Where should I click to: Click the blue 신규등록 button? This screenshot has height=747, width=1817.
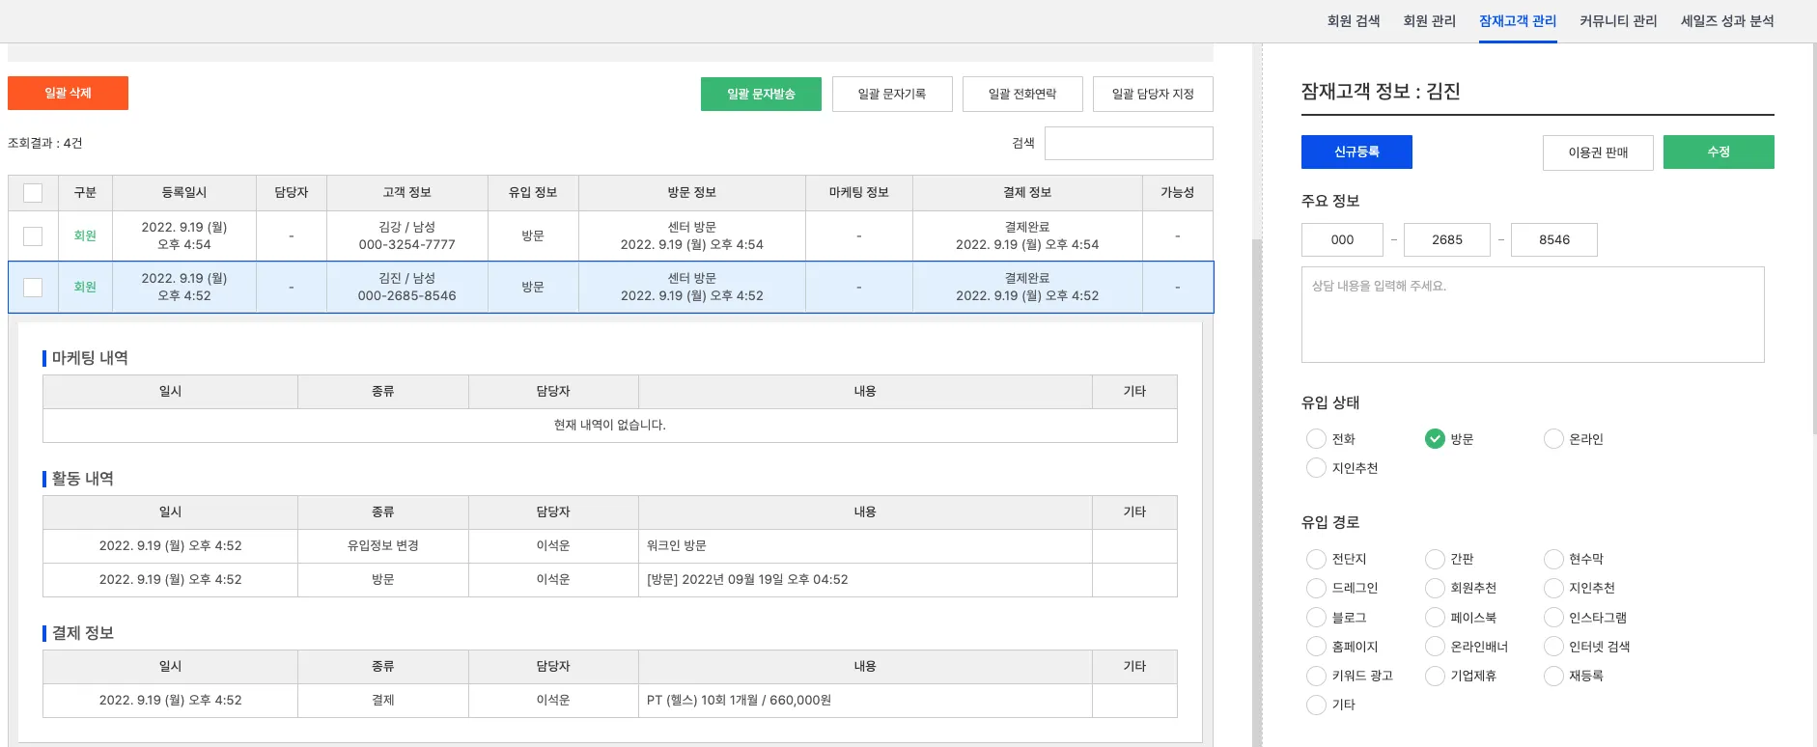tap(1356, 152)
